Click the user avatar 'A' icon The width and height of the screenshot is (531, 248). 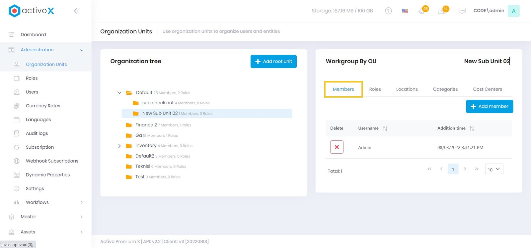click(x=513, y=11)
